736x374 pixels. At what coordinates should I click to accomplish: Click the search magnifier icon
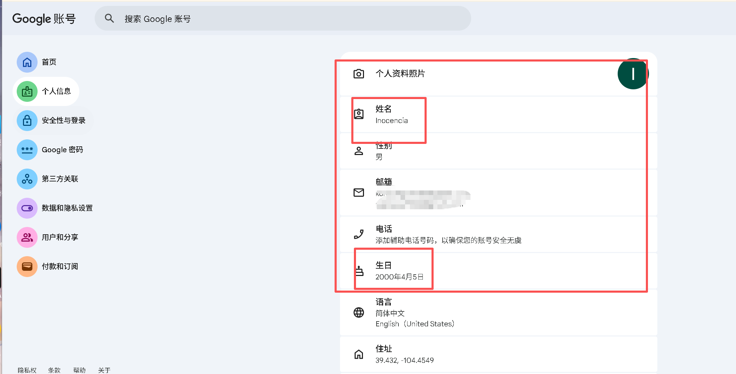click(x=109, y=18)
